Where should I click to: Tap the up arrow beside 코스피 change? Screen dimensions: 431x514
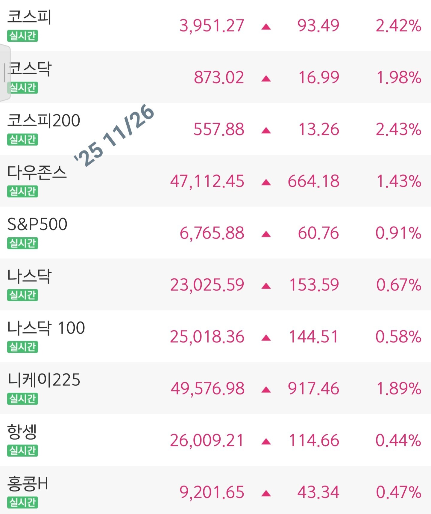click(x=266, y=27)
